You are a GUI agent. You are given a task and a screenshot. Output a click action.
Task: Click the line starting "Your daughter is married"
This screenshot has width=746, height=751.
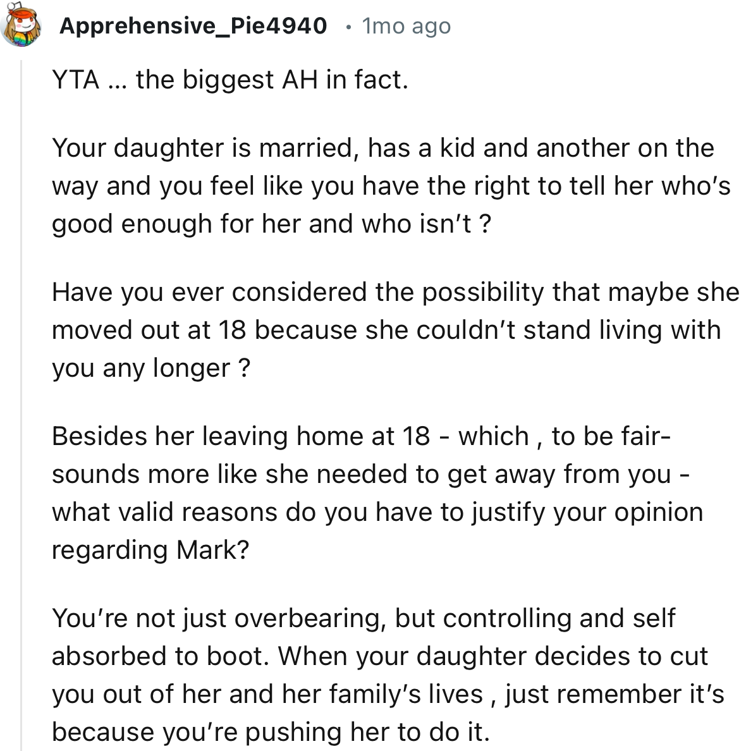[x=382, y=148]
